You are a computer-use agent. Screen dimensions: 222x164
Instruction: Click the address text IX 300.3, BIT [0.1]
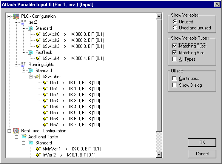(87, 46)
